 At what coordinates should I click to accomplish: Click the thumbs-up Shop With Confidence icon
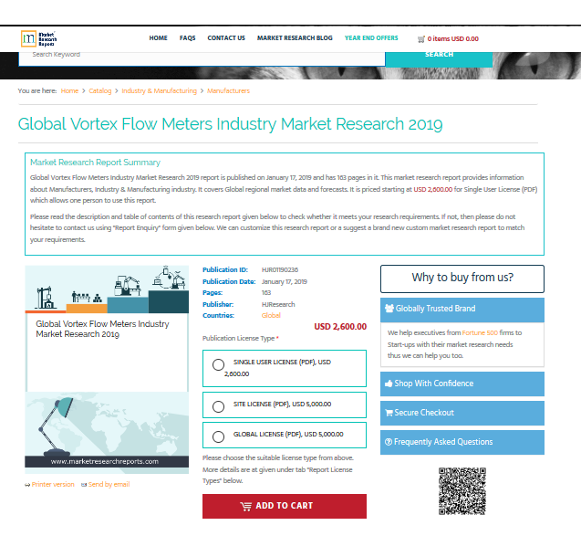click(389, 384)
